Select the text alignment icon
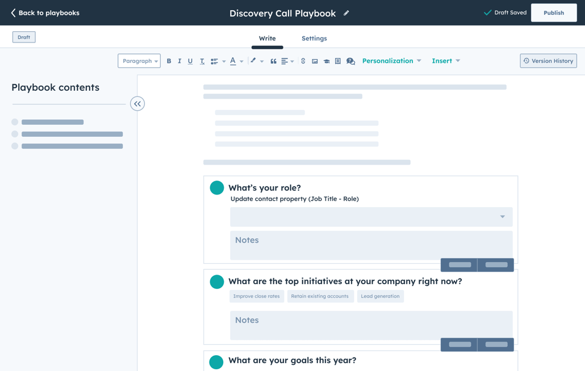 click(x=285, y=61)
